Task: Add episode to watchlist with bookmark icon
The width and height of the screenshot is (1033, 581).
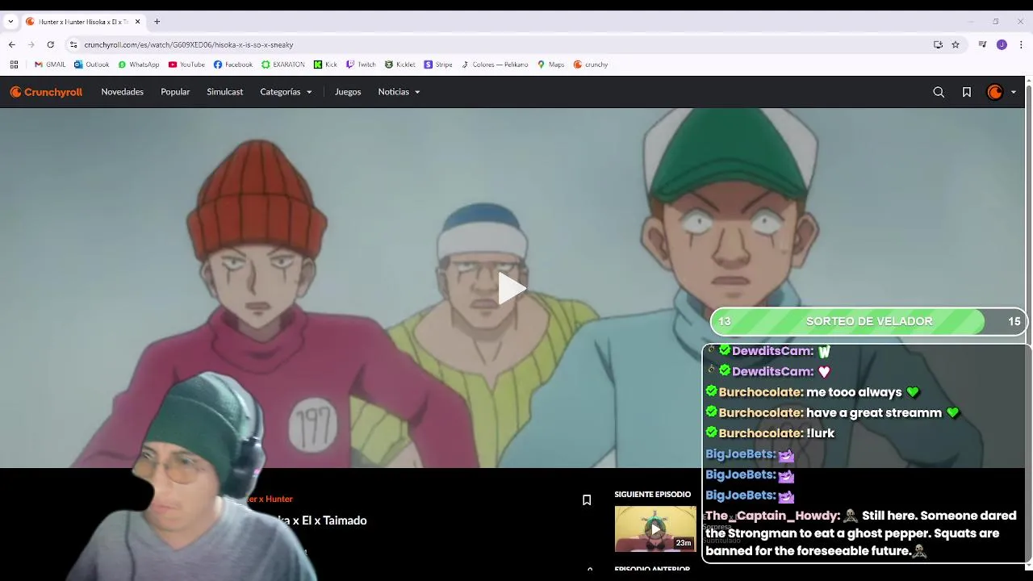Action: (x=587, y=499)
